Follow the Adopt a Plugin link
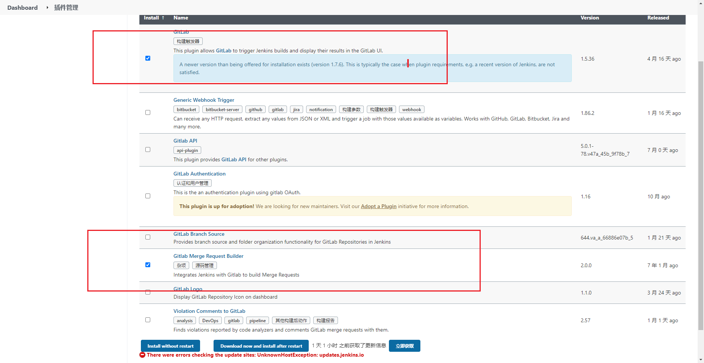 pyautogui.click(x=378, y=206)
